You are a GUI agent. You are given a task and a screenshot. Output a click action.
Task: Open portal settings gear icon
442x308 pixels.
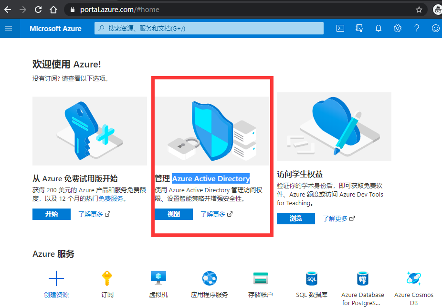coord(398,28)
